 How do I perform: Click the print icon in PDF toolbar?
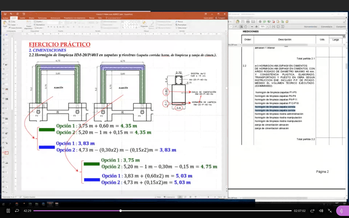[248, 22]
